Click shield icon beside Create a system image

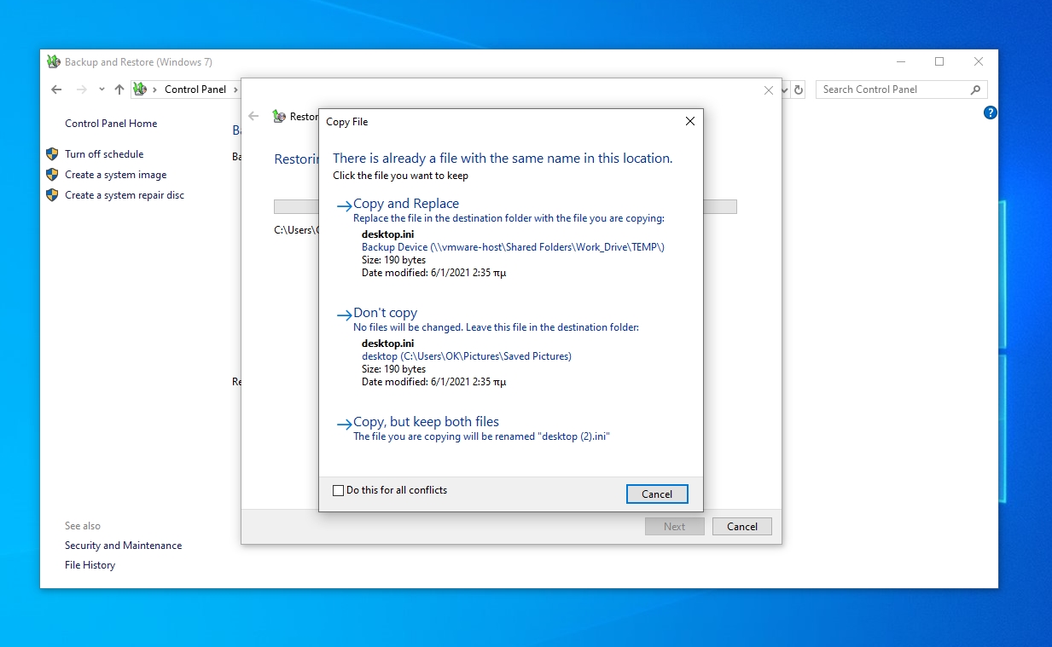tap(53, 175)
